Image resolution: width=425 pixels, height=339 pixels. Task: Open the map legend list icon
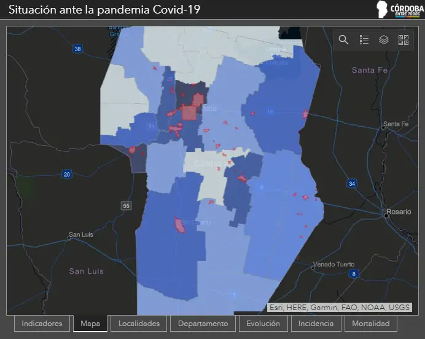(364, 40)
